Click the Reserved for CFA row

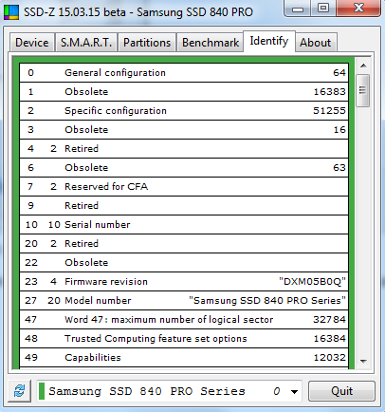[x=184, y=187]
